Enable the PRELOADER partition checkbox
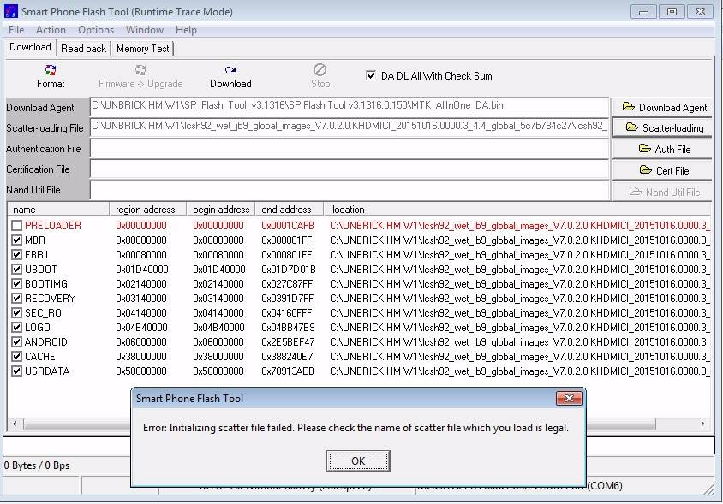The height and width of the screenshot is (504, 723). [17, 225]
